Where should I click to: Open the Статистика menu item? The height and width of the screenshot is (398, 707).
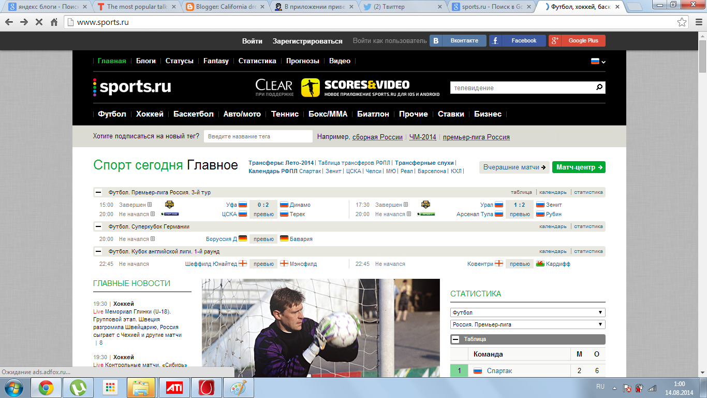[257, 61]
